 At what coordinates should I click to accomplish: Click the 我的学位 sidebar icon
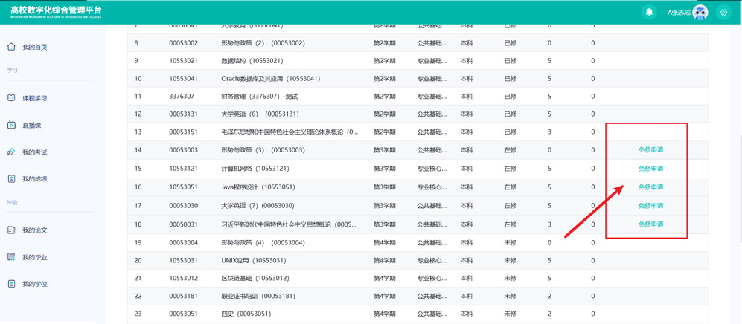11,284
